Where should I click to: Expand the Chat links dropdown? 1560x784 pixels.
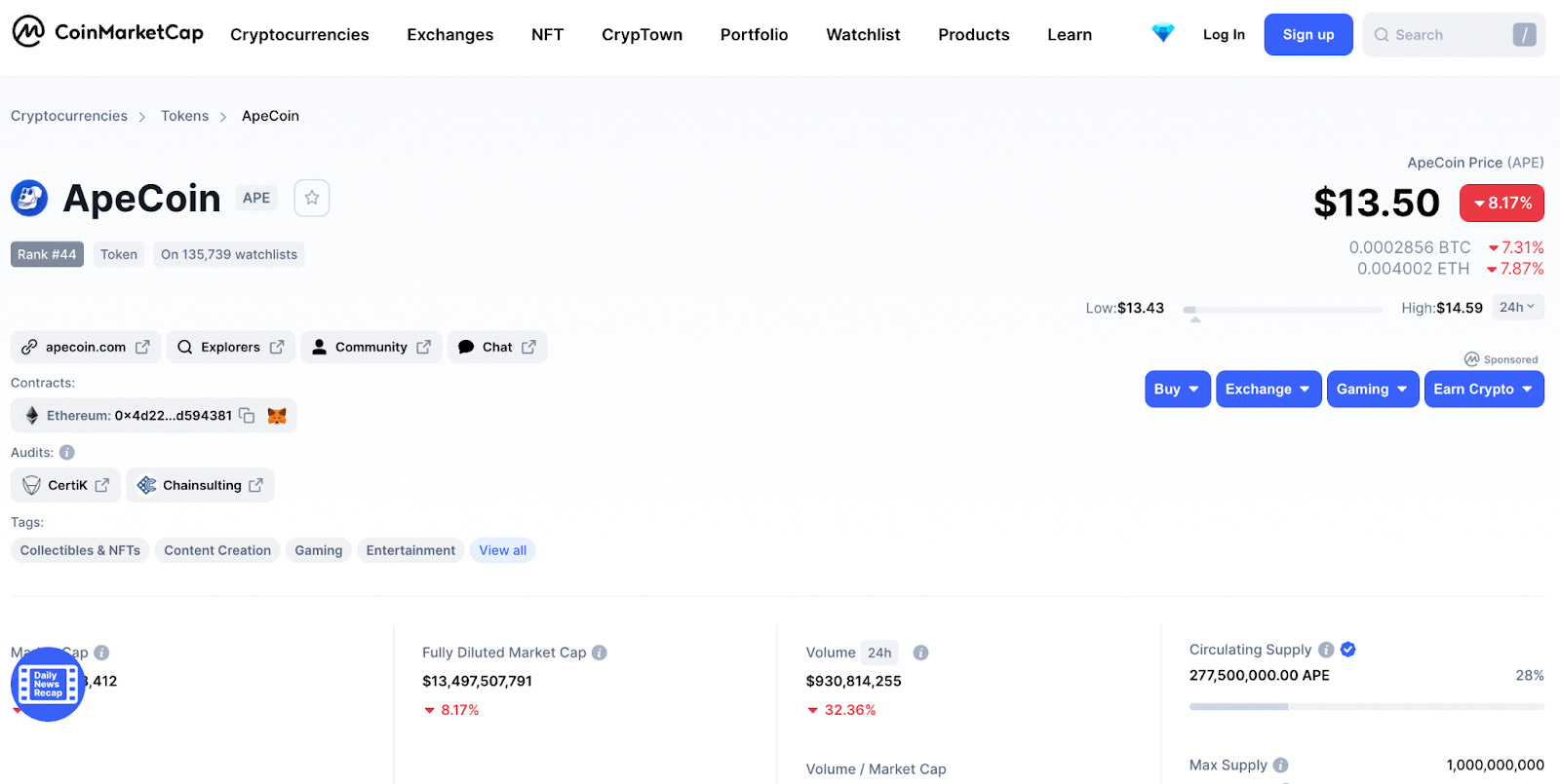tap(497, 347)
